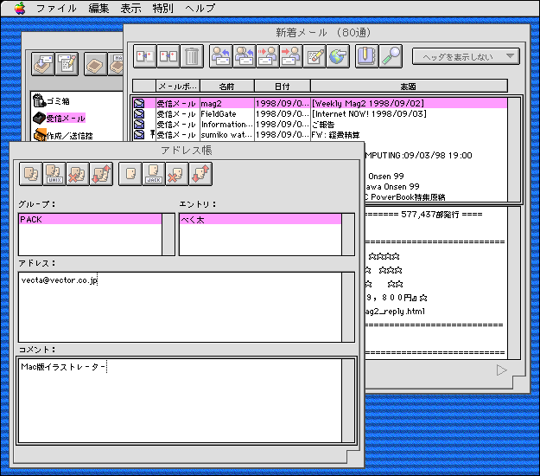Click the magnifying glass search icon
This screenshot has height=476, width=540.
391,56
